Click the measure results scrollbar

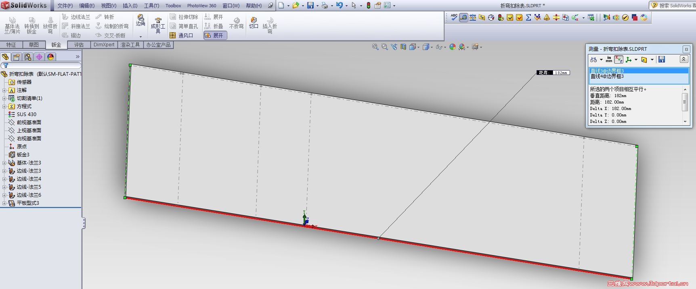tap(685, 105)
